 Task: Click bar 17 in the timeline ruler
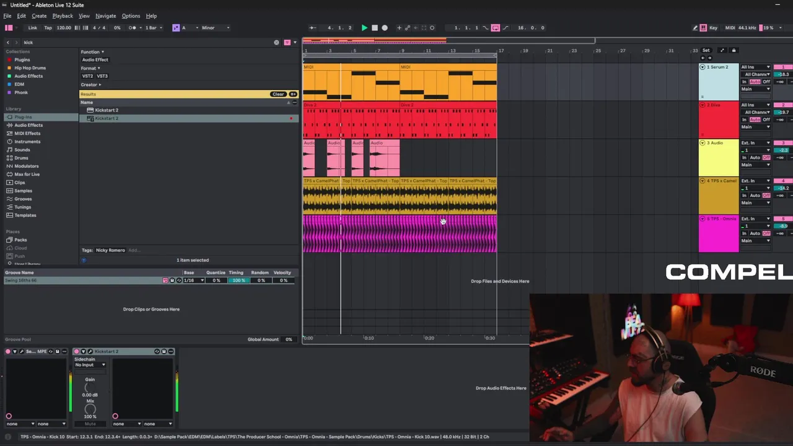[x=501, y=51]
